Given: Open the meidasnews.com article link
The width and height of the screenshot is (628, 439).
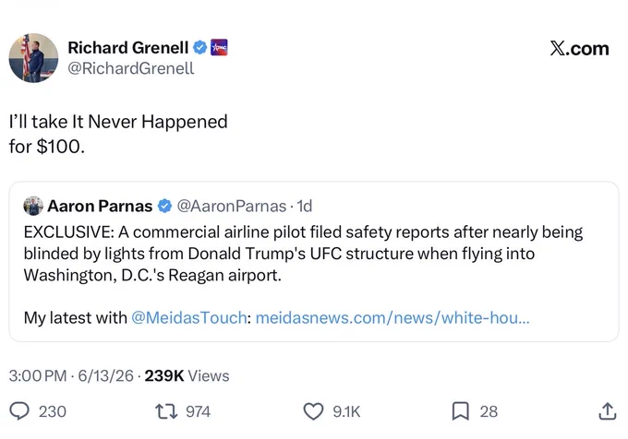Looking at the screenshot, I should 392,318.
